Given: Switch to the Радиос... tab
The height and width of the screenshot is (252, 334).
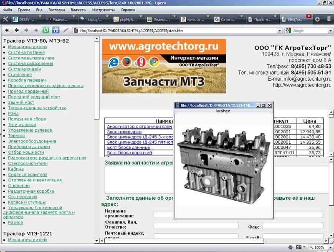Looking at the screenshot, I should click(x=61, y=19).
